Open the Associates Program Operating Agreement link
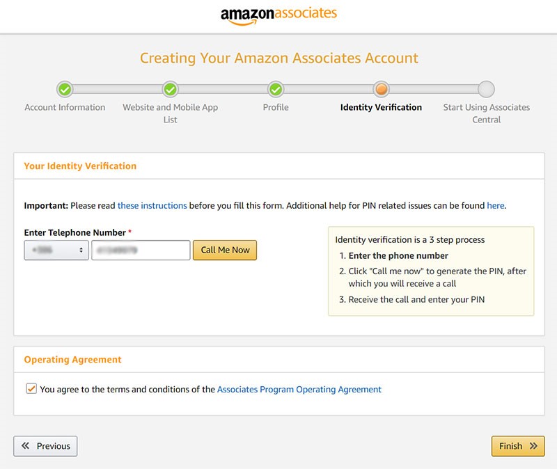 (x=299, y=389)
